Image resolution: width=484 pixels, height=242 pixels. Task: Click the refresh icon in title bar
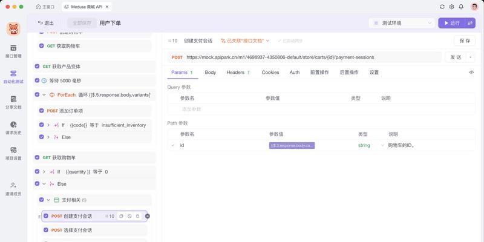tap(442, 7)
